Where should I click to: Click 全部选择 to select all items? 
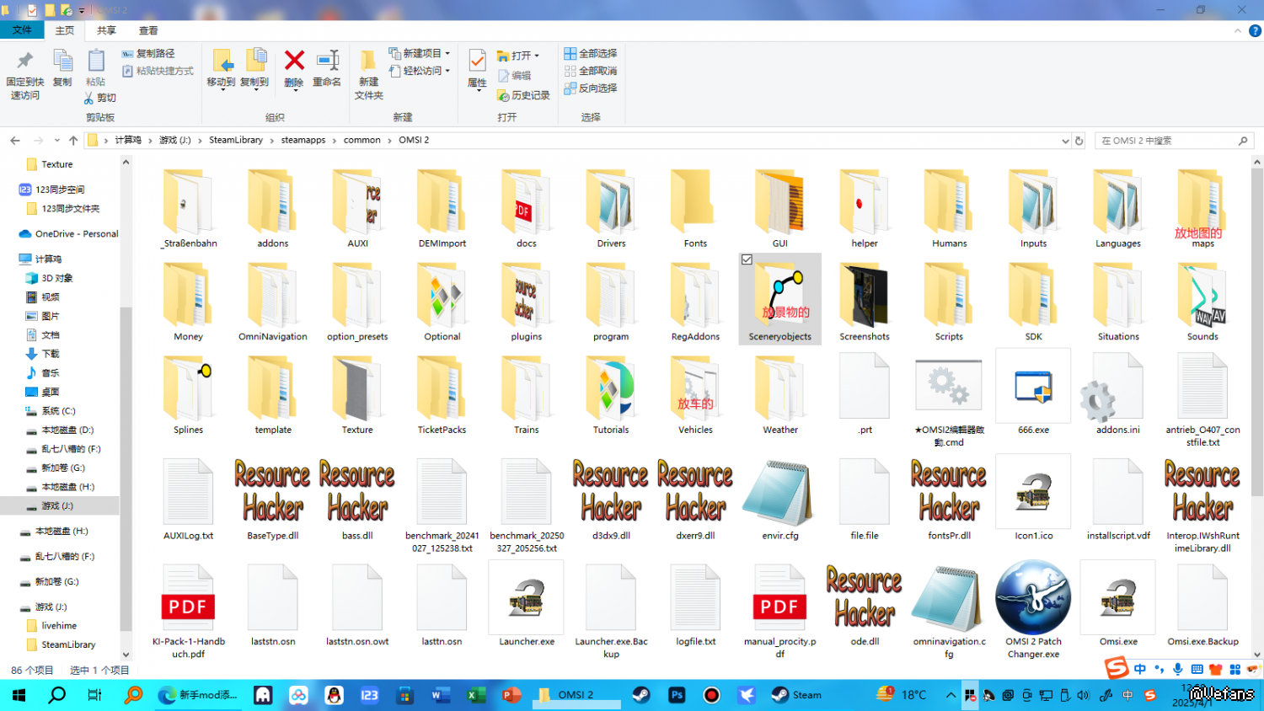(x=591, y=53)
